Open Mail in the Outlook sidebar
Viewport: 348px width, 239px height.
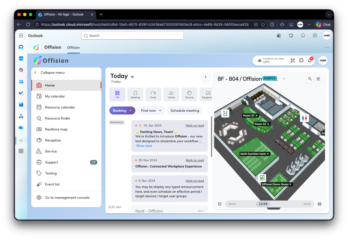(x=21, y=47)
